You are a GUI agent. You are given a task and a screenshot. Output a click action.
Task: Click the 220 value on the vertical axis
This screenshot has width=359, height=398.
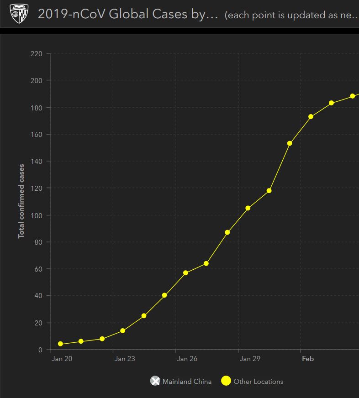click(x=37, y=54)
